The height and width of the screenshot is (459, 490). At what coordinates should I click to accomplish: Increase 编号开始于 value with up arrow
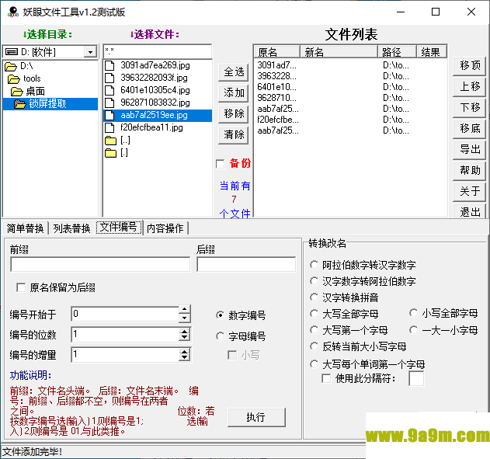pyautogui.click(x=185, y=309)
